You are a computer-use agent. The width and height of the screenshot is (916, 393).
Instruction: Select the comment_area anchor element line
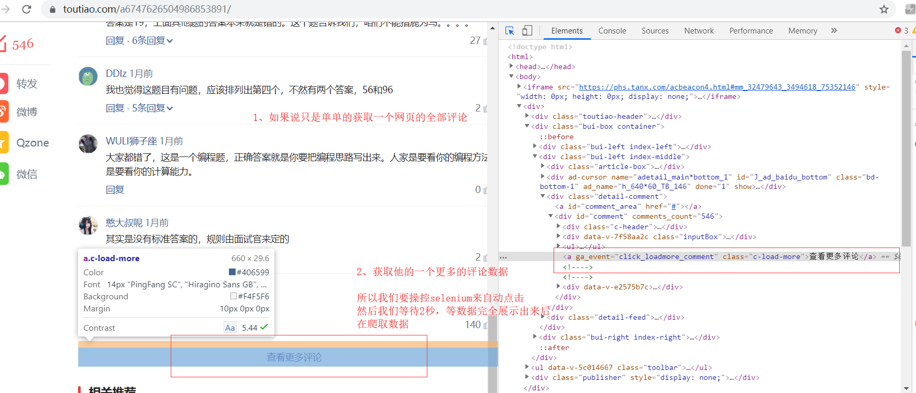[x=628, y=206]
